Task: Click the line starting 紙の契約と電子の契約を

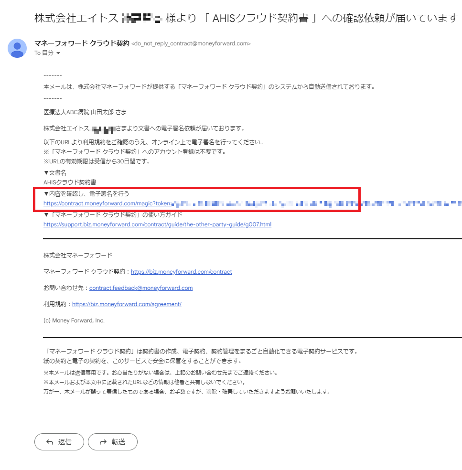Action: pyautogui.click(x=142, y=361)
